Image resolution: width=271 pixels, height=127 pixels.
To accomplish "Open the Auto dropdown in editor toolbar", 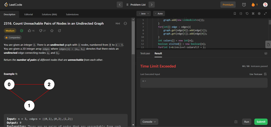I will [159, 13].
